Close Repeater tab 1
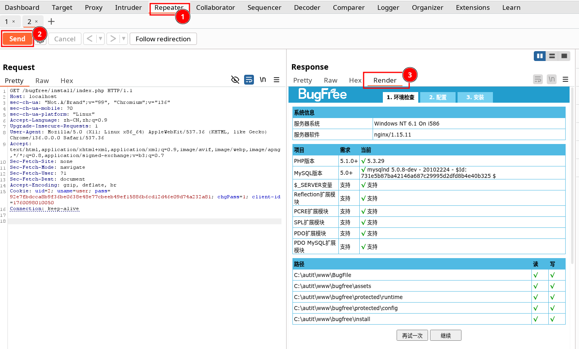Image resolution: width=579 pixels, height=349 pixels. [14, 22]
